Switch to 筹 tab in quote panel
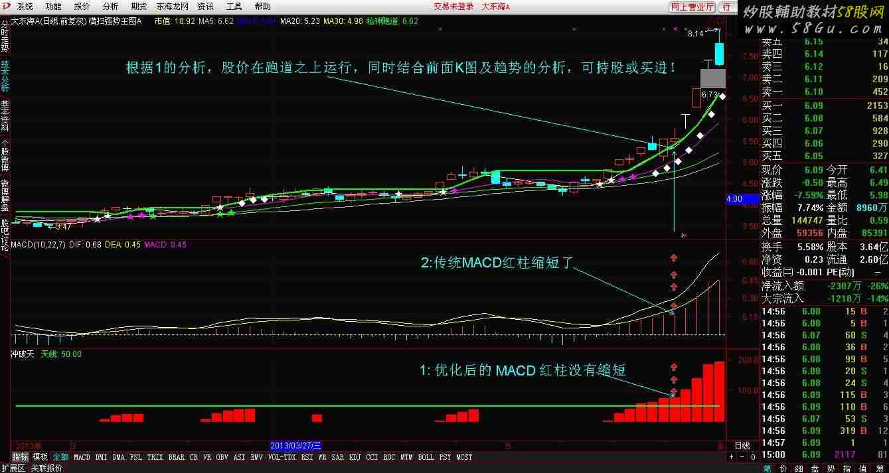The image size is (889, 473). (x=880, y=468)
